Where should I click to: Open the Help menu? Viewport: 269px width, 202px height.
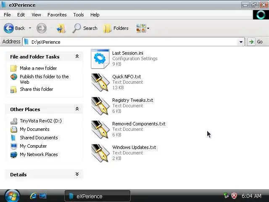click(x=95, y=15)
